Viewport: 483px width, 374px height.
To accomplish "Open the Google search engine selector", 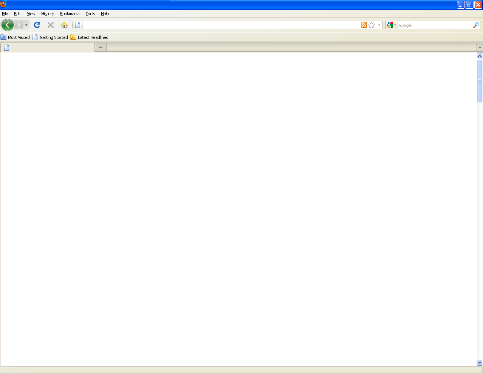I will point(391,25).
